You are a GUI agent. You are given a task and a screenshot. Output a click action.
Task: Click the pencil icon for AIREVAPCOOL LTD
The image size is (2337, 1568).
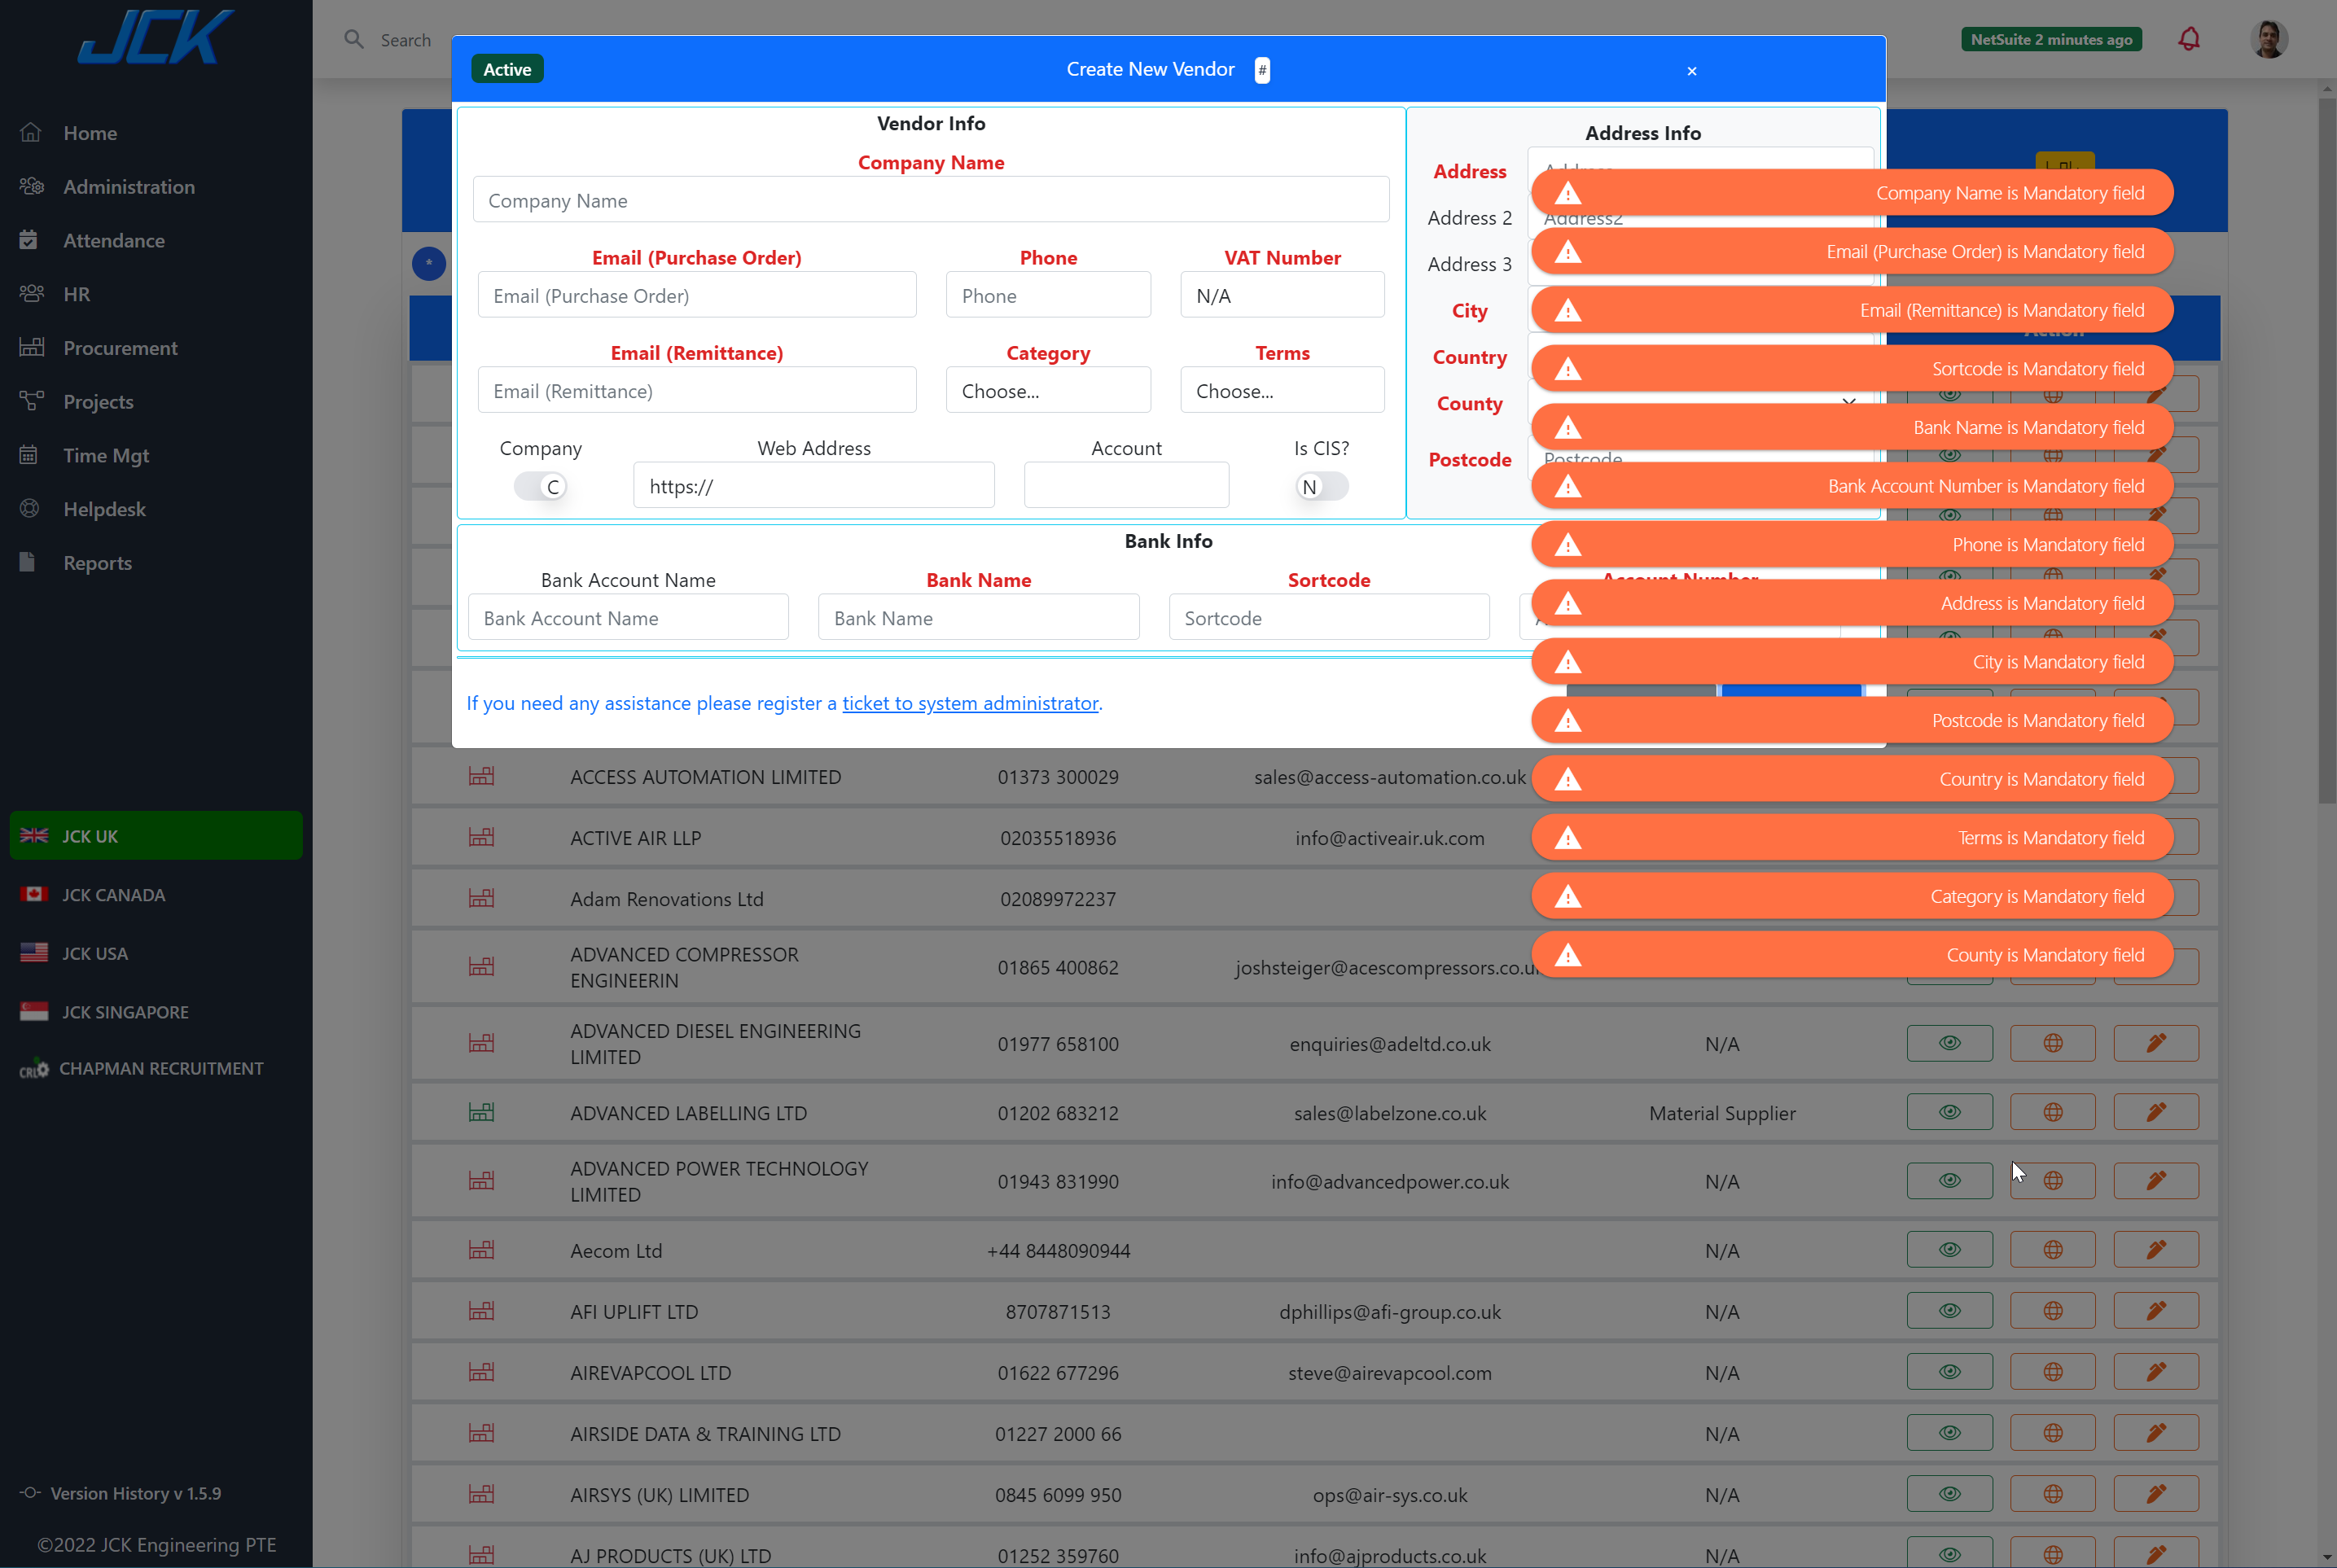(x=2157, y=1370)
